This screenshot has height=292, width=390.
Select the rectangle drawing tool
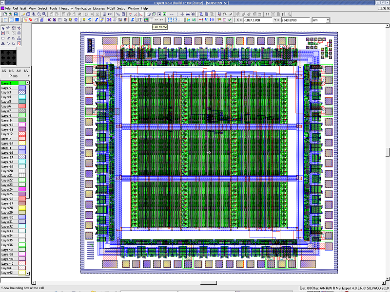(x=3, y=38)
